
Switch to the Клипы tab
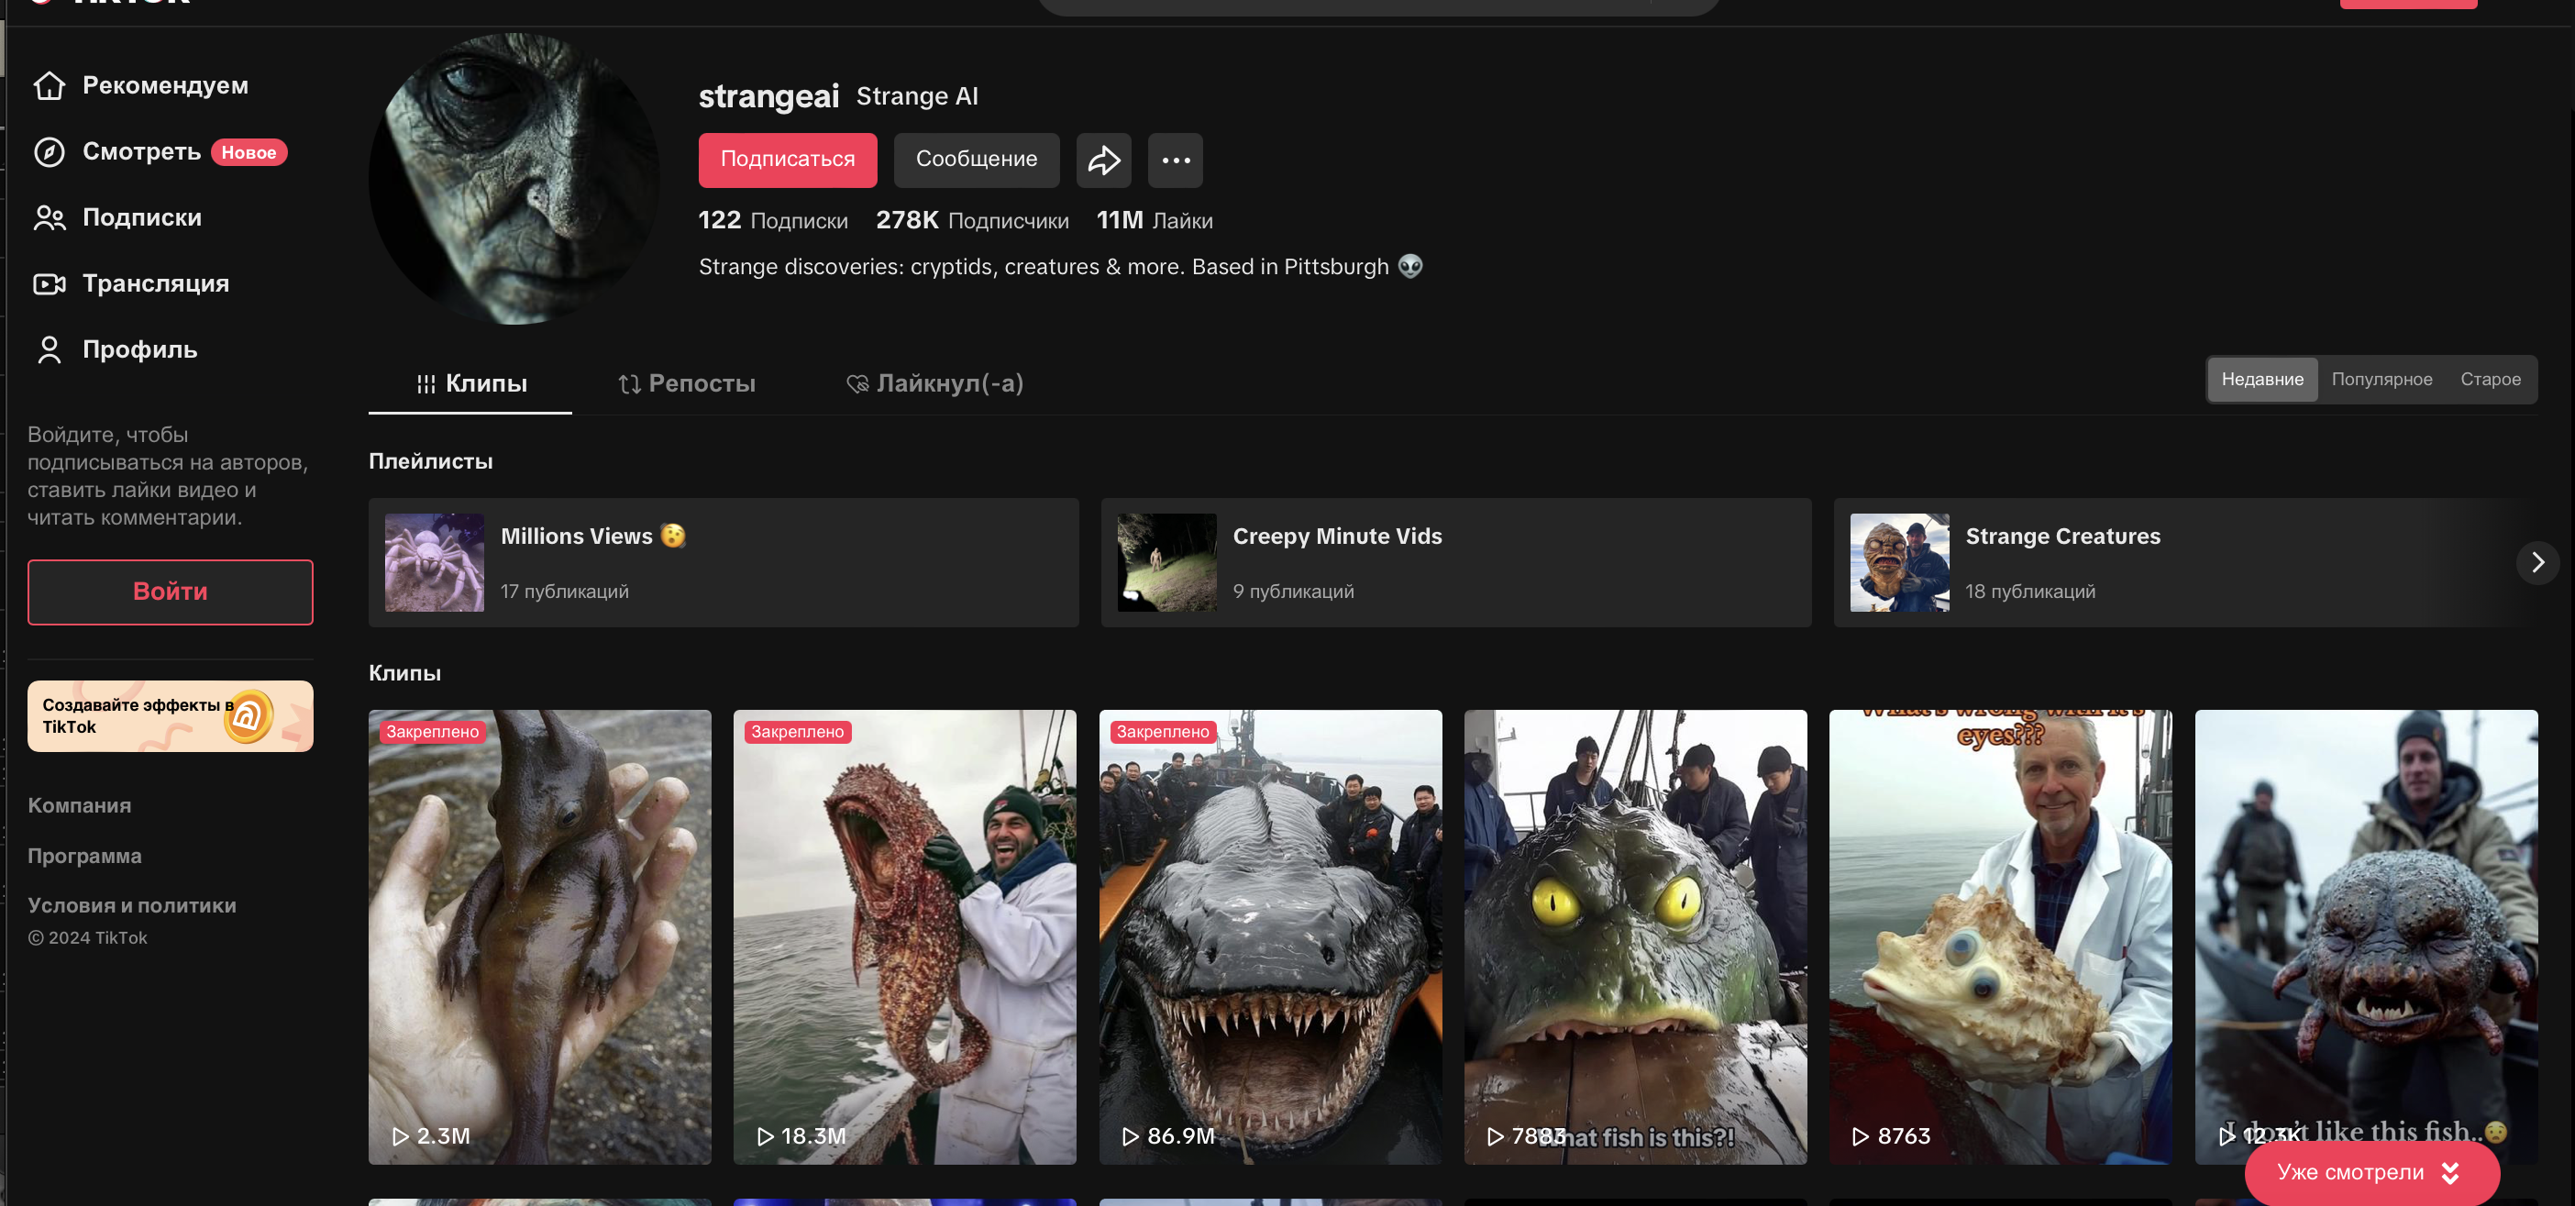470,384
